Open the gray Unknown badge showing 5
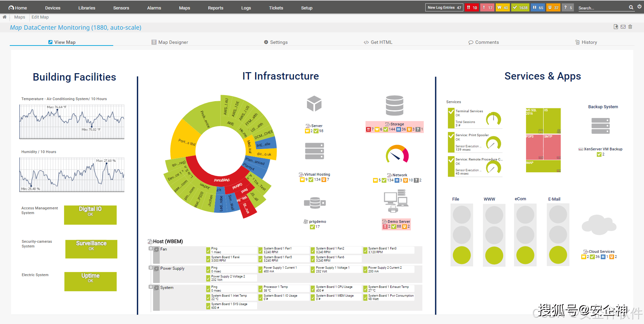The width and height of the screenshot is (644, 324). tap(568, 7)
